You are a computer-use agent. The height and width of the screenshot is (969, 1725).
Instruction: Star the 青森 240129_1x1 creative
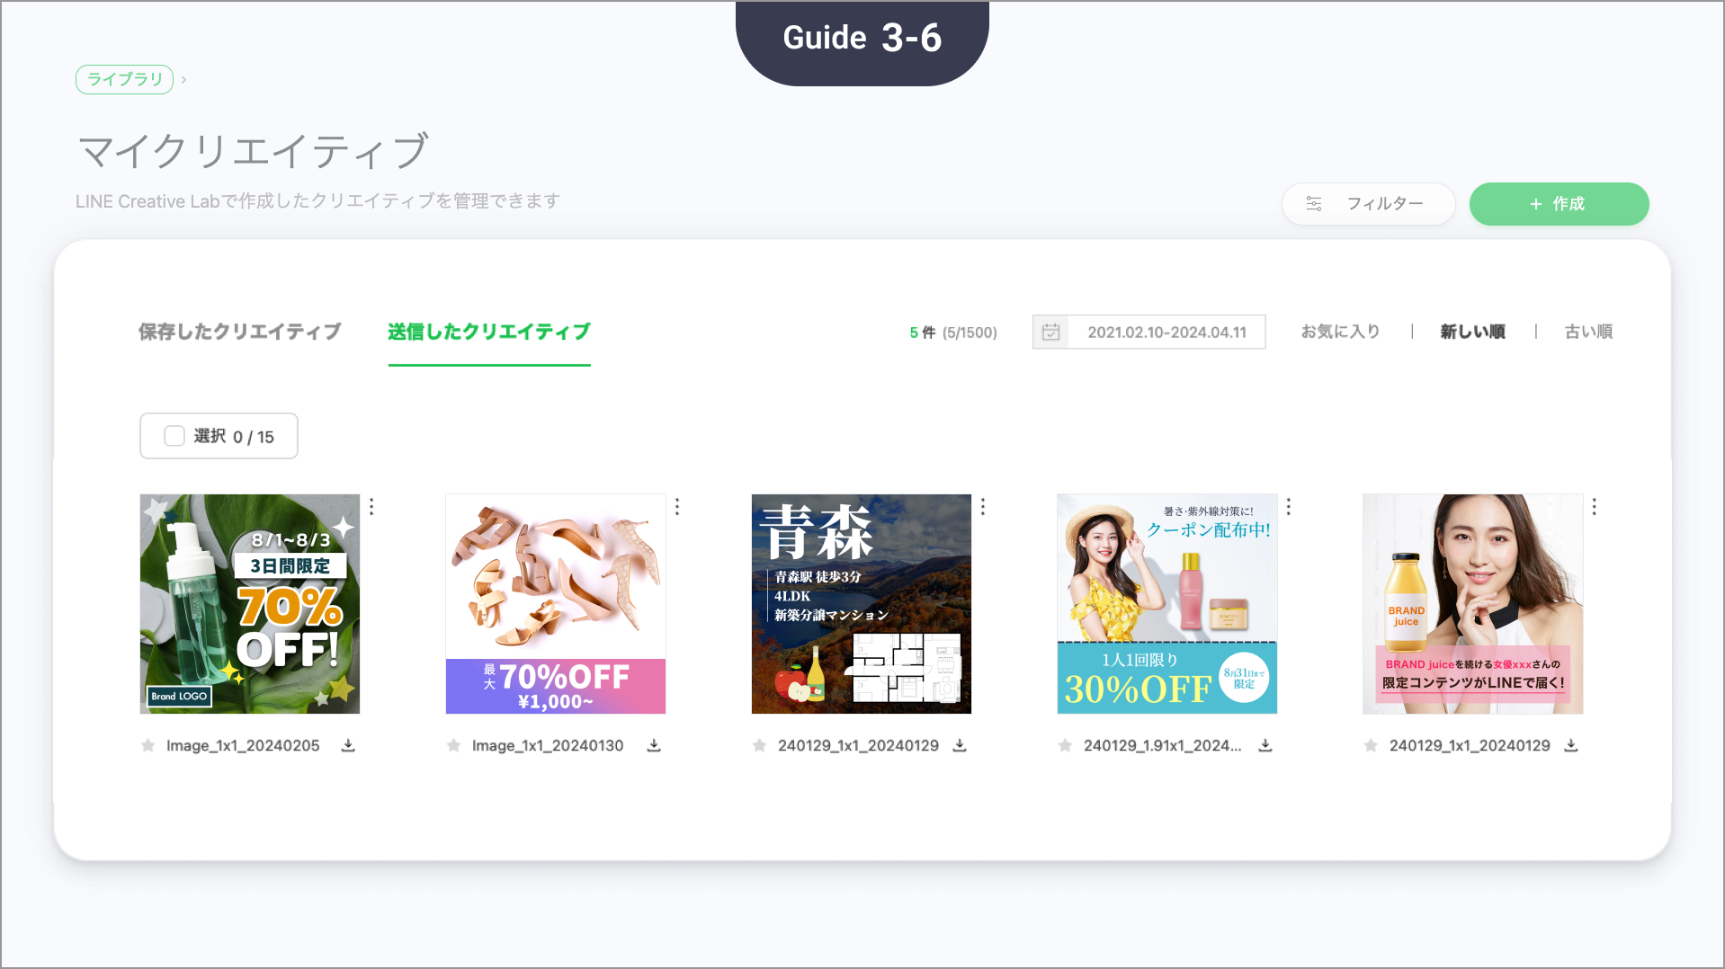[760, 745]
